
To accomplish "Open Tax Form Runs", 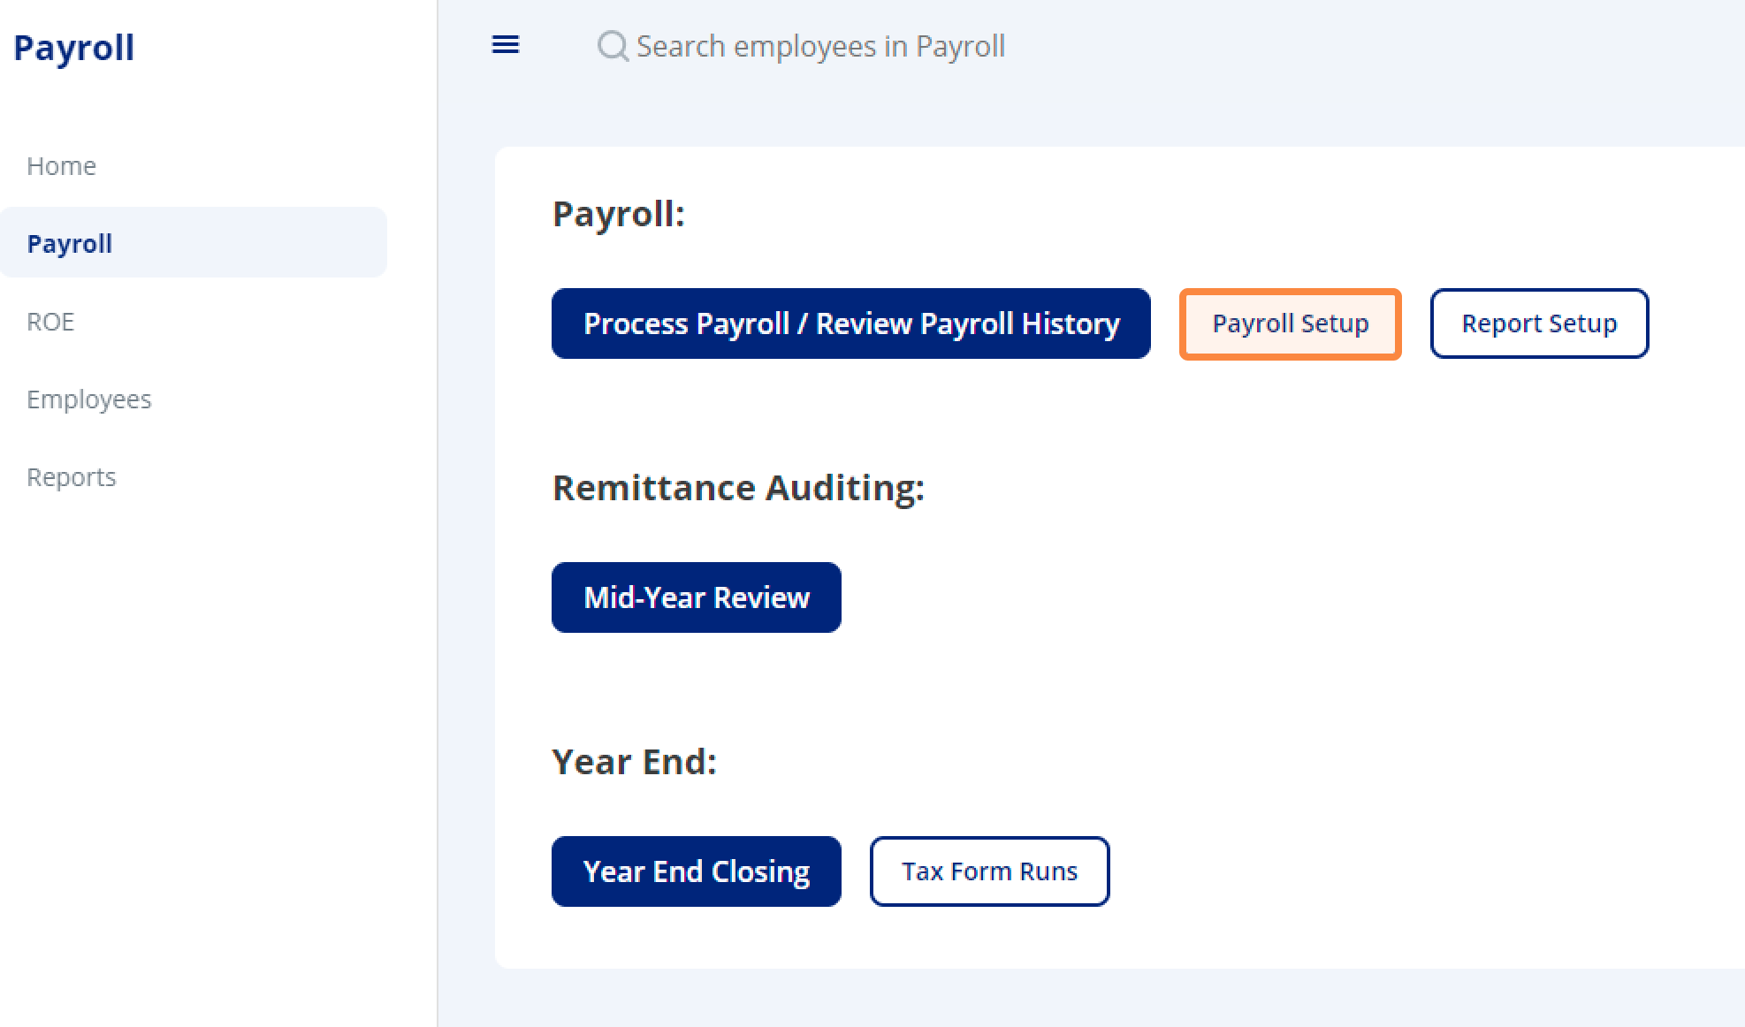I will (990, 871).
